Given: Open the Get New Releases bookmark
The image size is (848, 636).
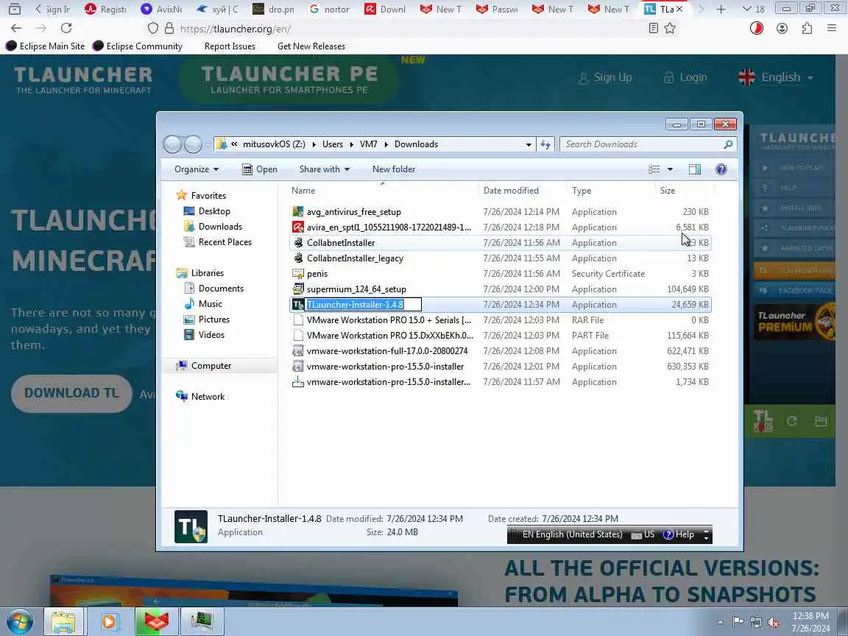Looking at the screenshot, I should (311, 46).
